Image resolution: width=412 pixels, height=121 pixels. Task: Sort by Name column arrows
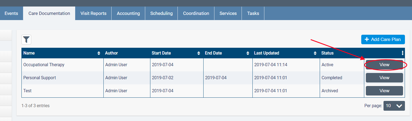pos(99,53)
